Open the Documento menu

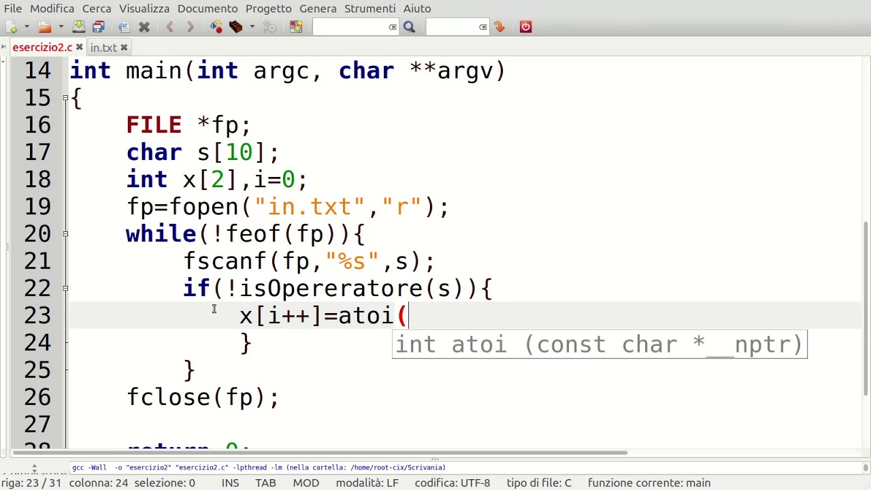coord(208,8)
